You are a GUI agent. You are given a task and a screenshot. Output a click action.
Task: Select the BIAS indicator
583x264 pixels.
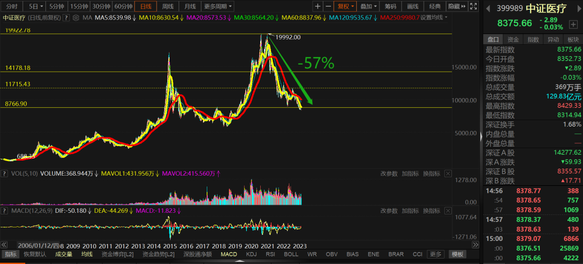click(x=353, y=254)
